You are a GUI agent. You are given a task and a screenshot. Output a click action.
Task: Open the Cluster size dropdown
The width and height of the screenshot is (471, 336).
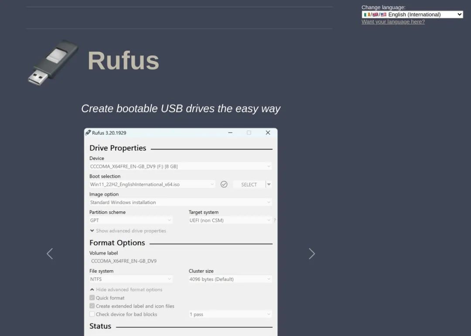[230, 279]
